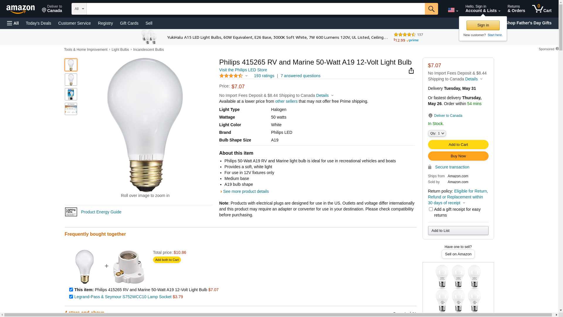563x317 pixels.
Task: Click into the Amazon search field
Action: tap(255, 9)
